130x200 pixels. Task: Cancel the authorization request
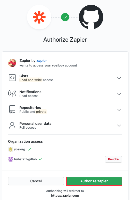click(x=36, y=181)
